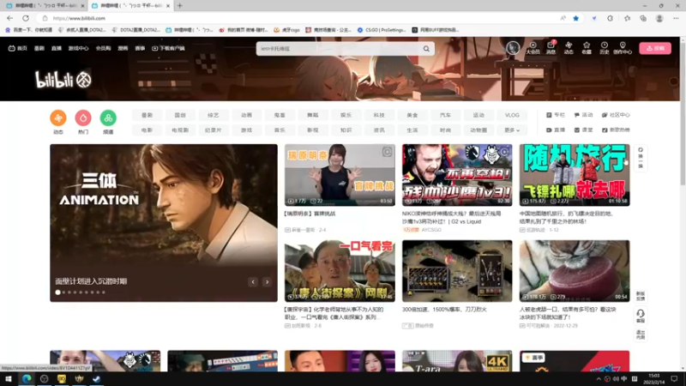The width and height of the screenshot is (686, 386).
Task: Select the last carousel dot indicator
Action: (x=103, y=293)
